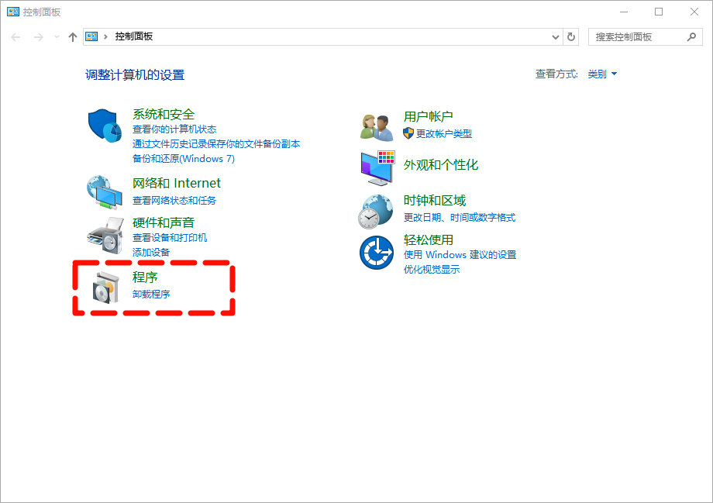This screenshot has height=503, width=713.
Task: Open 备份和还原(Windows 7)
Action: (x=183, y=159)
